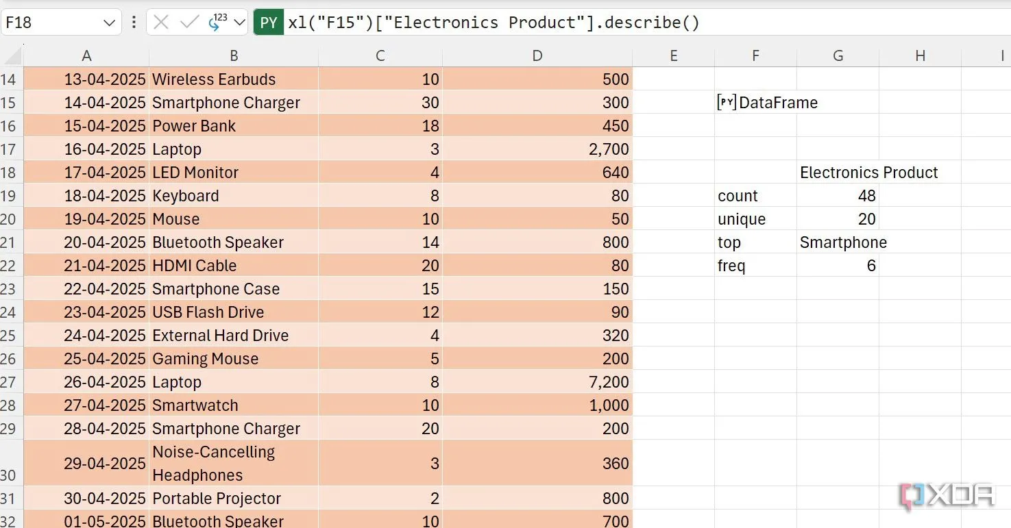Image resolution: width=1011 pixels, height=528 pixels.
Task: Click the PY DataFrame card icon in F15
Action: click(x=727, y=103)
